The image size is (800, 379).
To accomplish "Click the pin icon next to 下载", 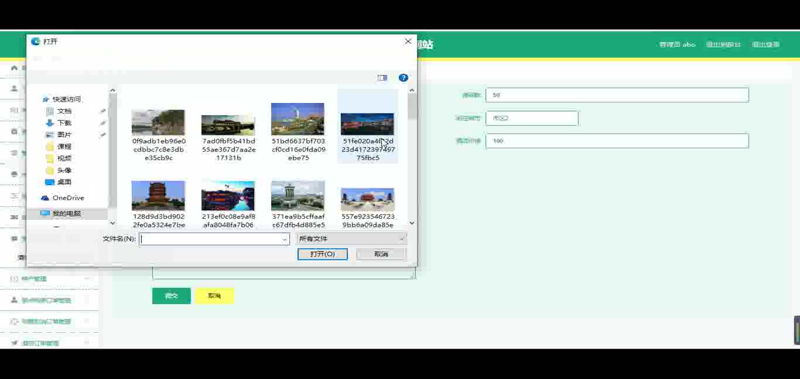I will coord(103,123).
